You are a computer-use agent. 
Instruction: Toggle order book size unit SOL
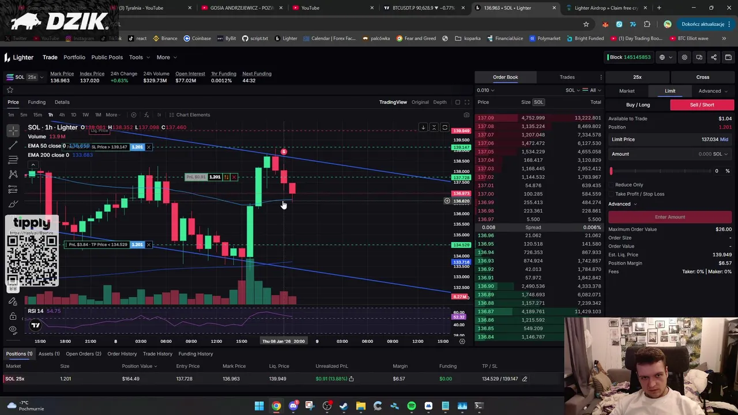539,102
